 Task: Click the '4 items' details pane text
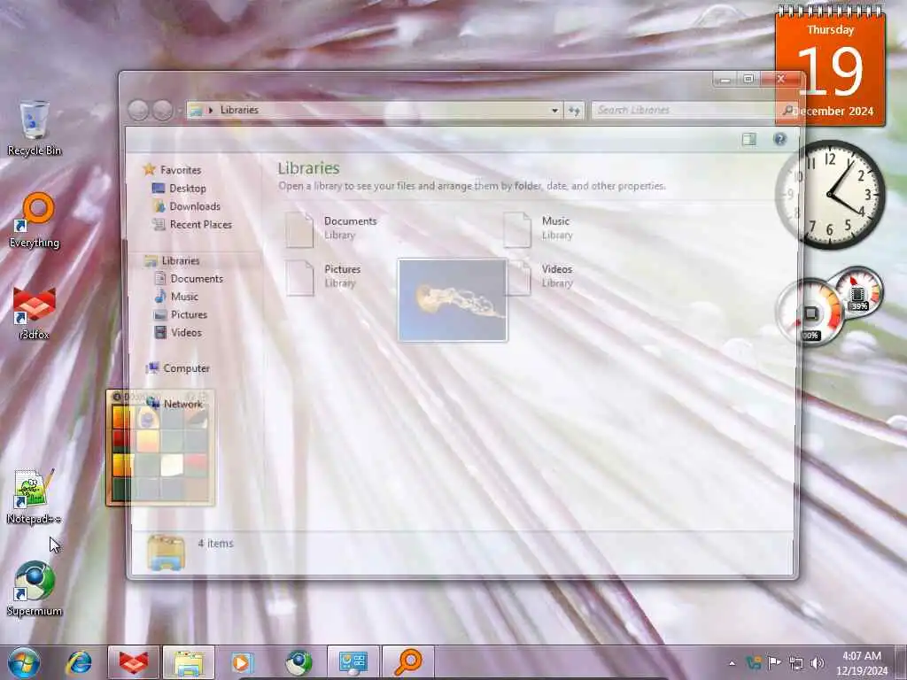point(216,544)
